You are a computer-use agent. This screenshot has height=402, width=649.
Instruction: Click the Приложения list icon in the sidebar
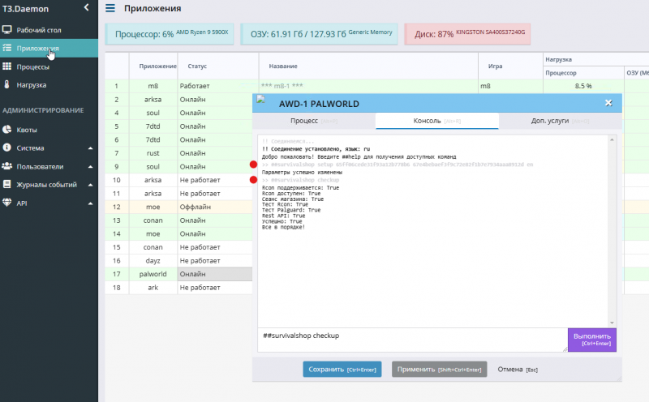6,48
